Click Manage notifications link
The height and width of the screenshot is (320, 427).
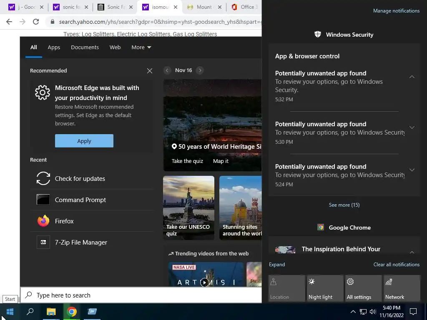[396, 11]
